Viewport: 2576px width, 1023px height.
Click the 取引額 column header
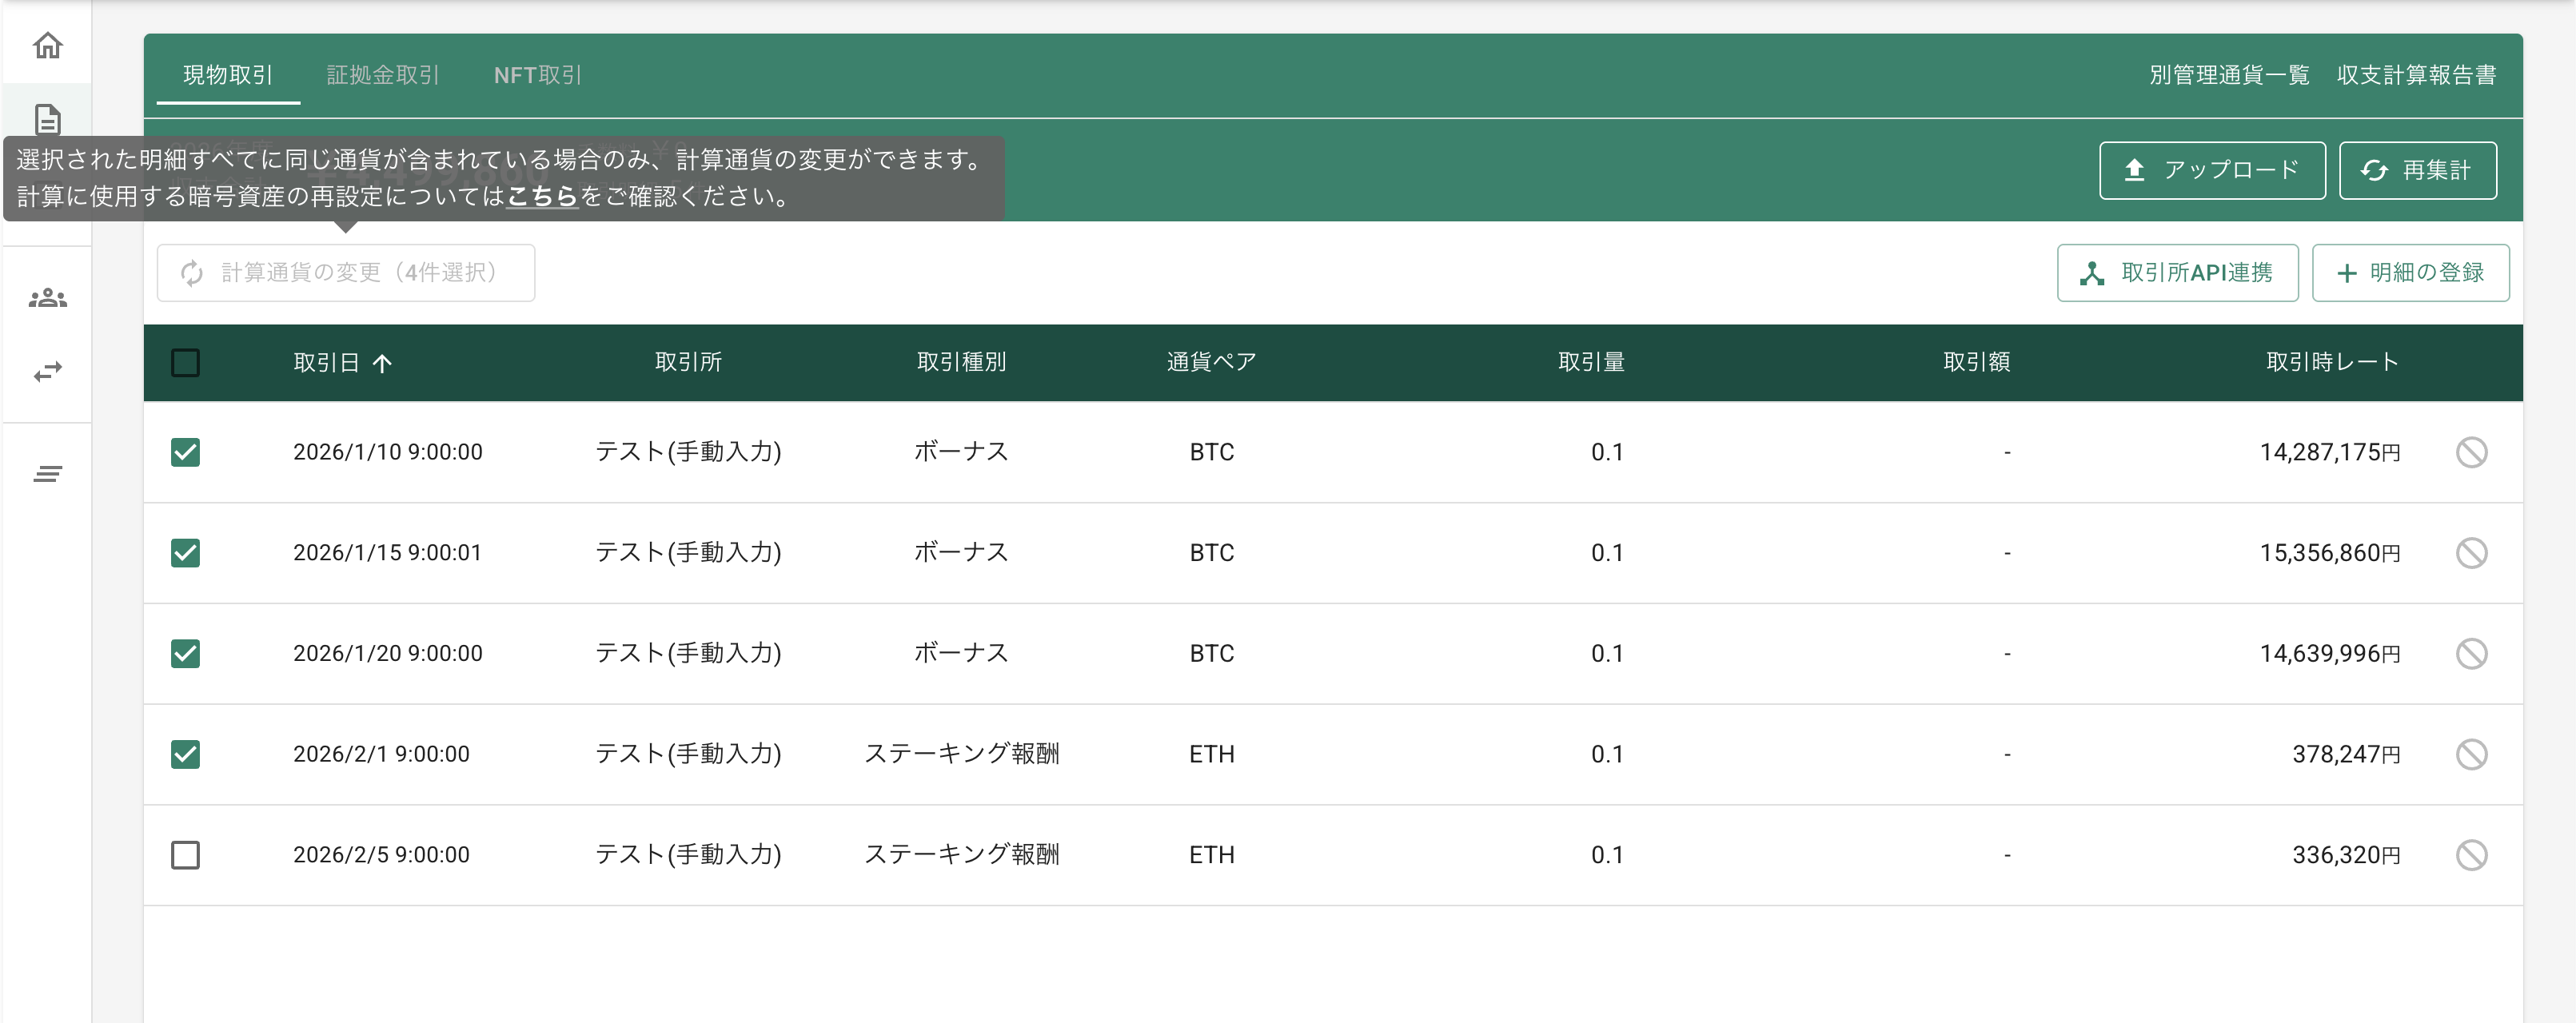pyautogui.click(x=1976, y=362)
